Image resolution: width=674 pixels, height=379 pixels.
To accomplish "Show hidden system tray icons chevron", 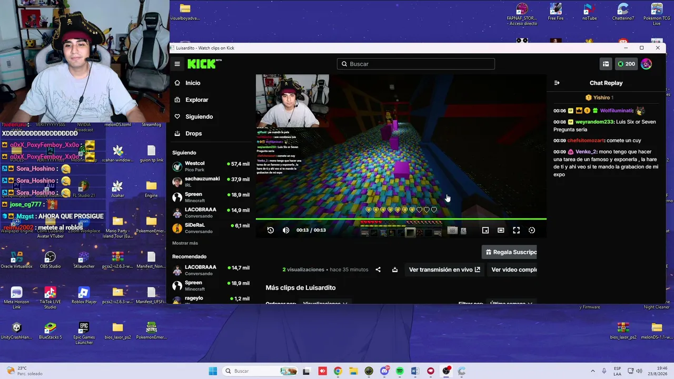I will (592, 371).
